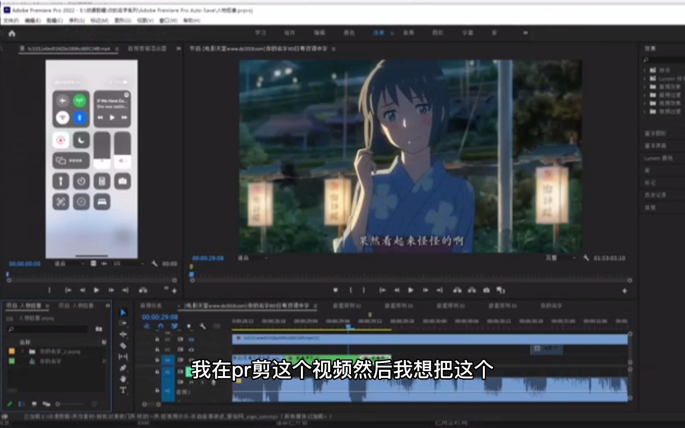Open Source Monitor zoom level dropdown

(x=70, y=264)
